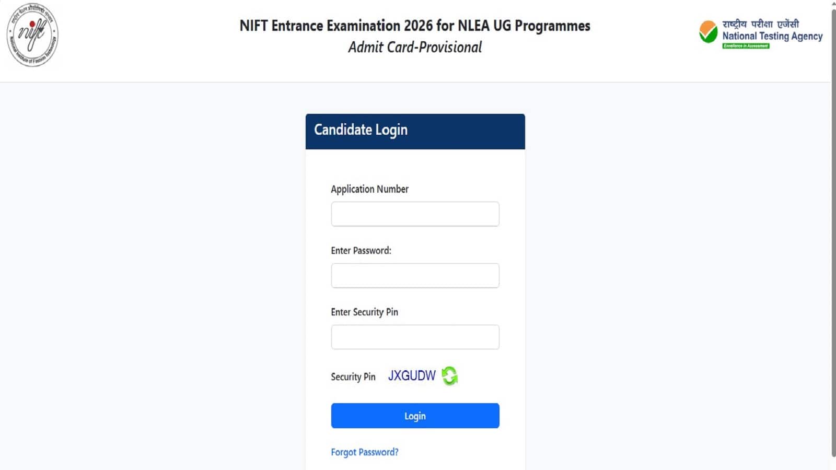Select the Application Number label
The height and width of the screenshot is (470, 836).
(369, 189)
